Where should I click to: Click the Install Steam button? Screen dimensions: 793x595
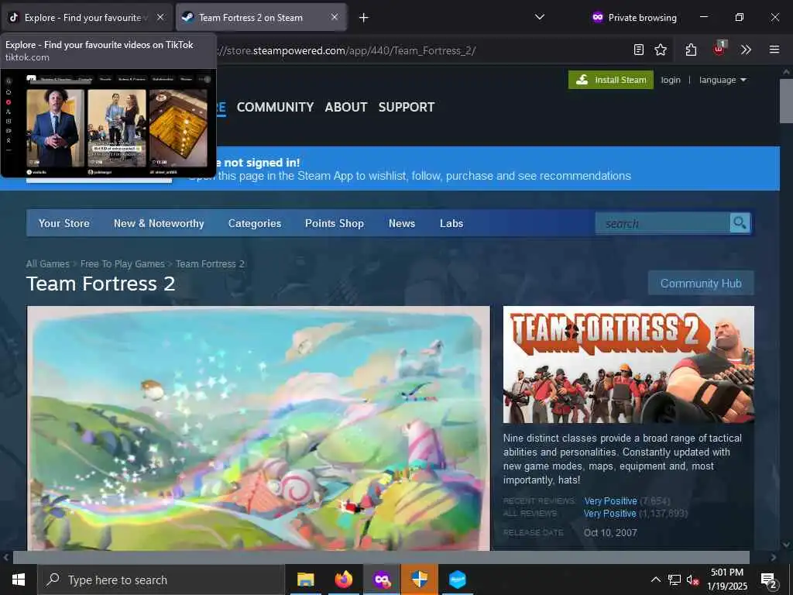click(611, 80)
